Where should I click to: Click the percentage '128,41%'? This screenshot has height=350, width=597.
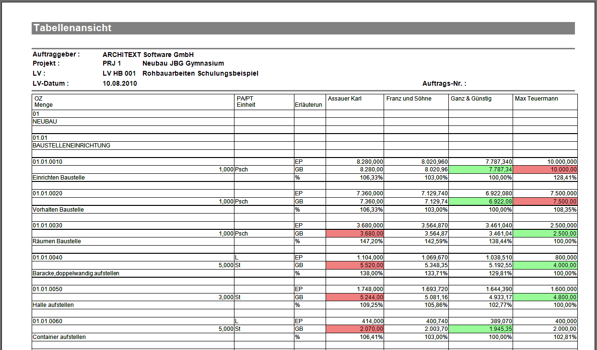[566, 178]
